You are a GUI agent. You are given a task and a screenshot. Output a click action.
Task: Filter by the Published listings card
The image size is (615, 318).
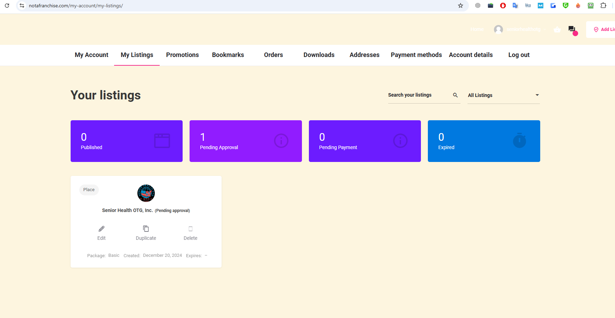[x=127, y=141]
